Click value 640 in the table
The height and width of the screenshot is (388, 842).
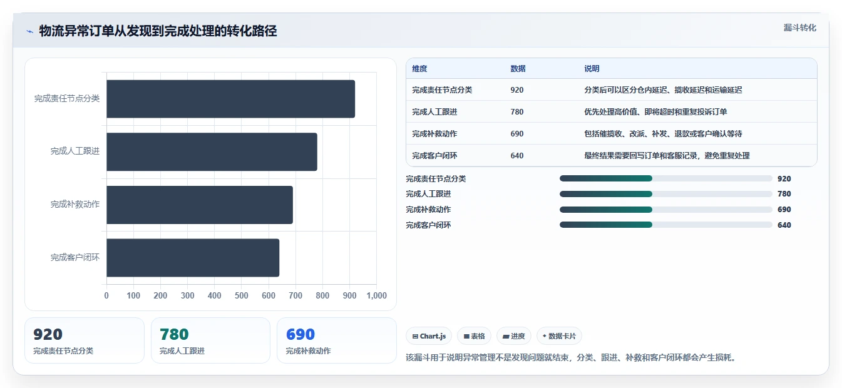(x=517, y=156)
